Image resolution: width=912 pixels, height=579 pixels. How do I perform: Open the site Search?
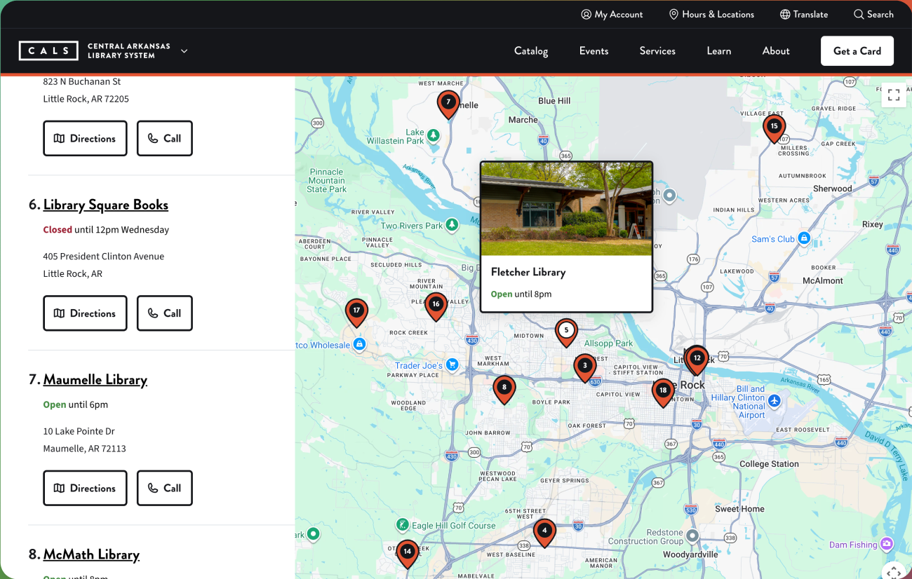click(873, 14)
